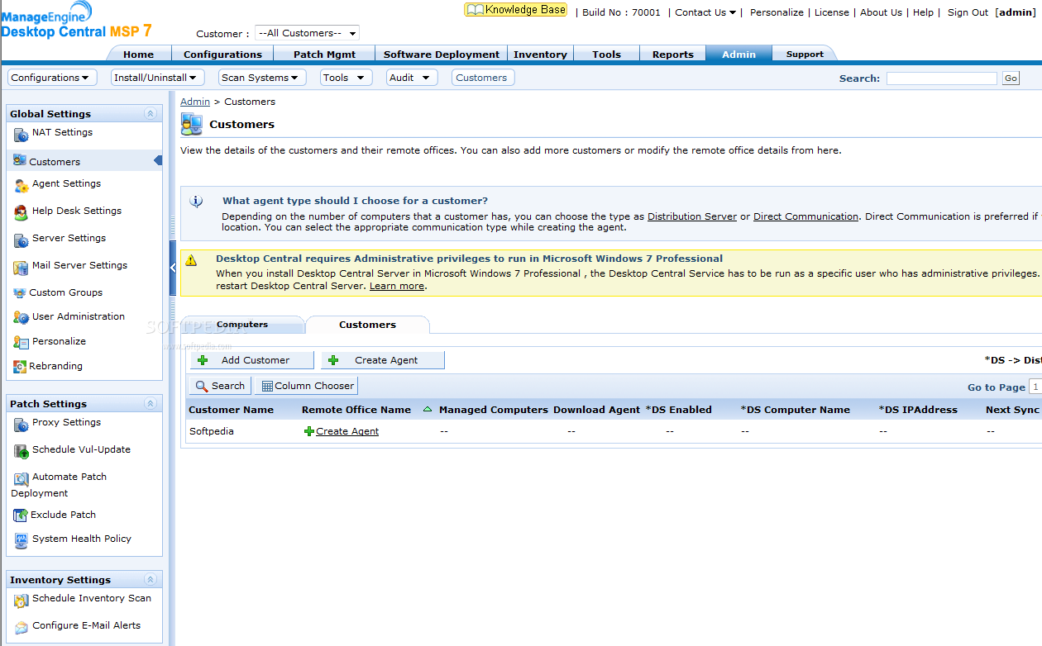The width and height of the screenshot is (1042, 646).
Task: Collapse the Patch Settings panel
Action: point(150,404)
